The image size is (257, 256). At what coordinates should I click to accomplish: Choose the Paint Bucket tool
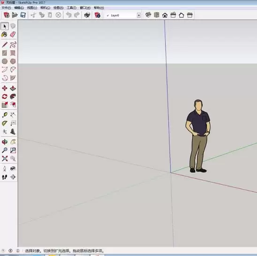pyautogui.click(x=4, y=34)
